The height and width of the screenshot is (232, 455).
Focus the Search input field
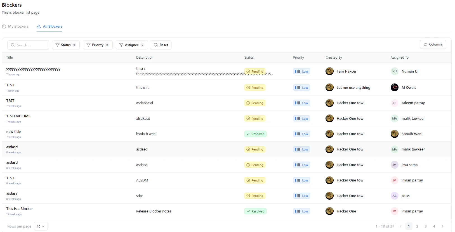pos(28,45)
